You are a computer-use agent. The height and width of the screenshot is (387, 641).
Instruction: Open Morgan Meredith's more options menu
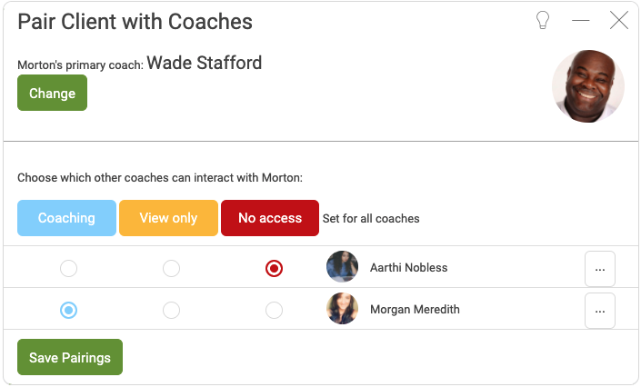coord(600,311)
